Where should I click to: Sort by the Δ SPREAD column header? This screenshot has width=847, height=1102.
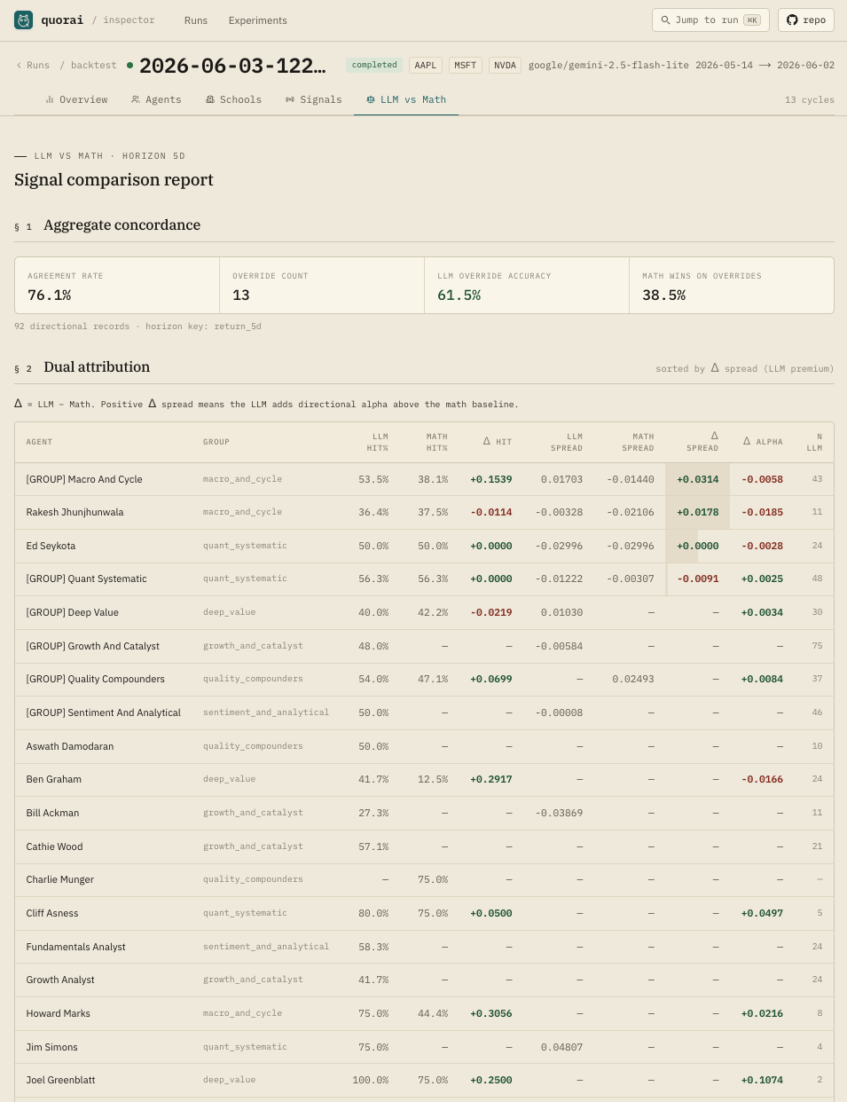click(702, 442)
